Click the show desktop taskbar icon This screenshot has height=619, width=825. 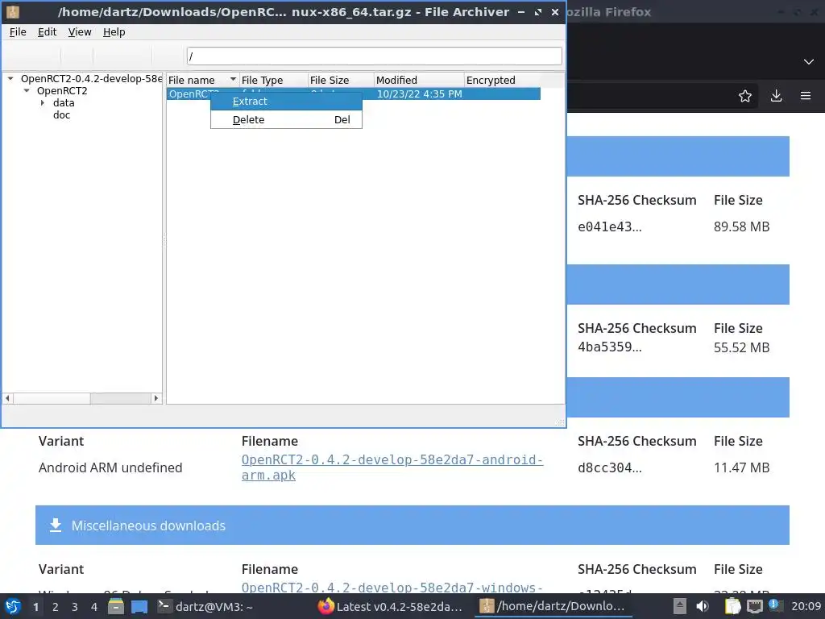point(139,606)
